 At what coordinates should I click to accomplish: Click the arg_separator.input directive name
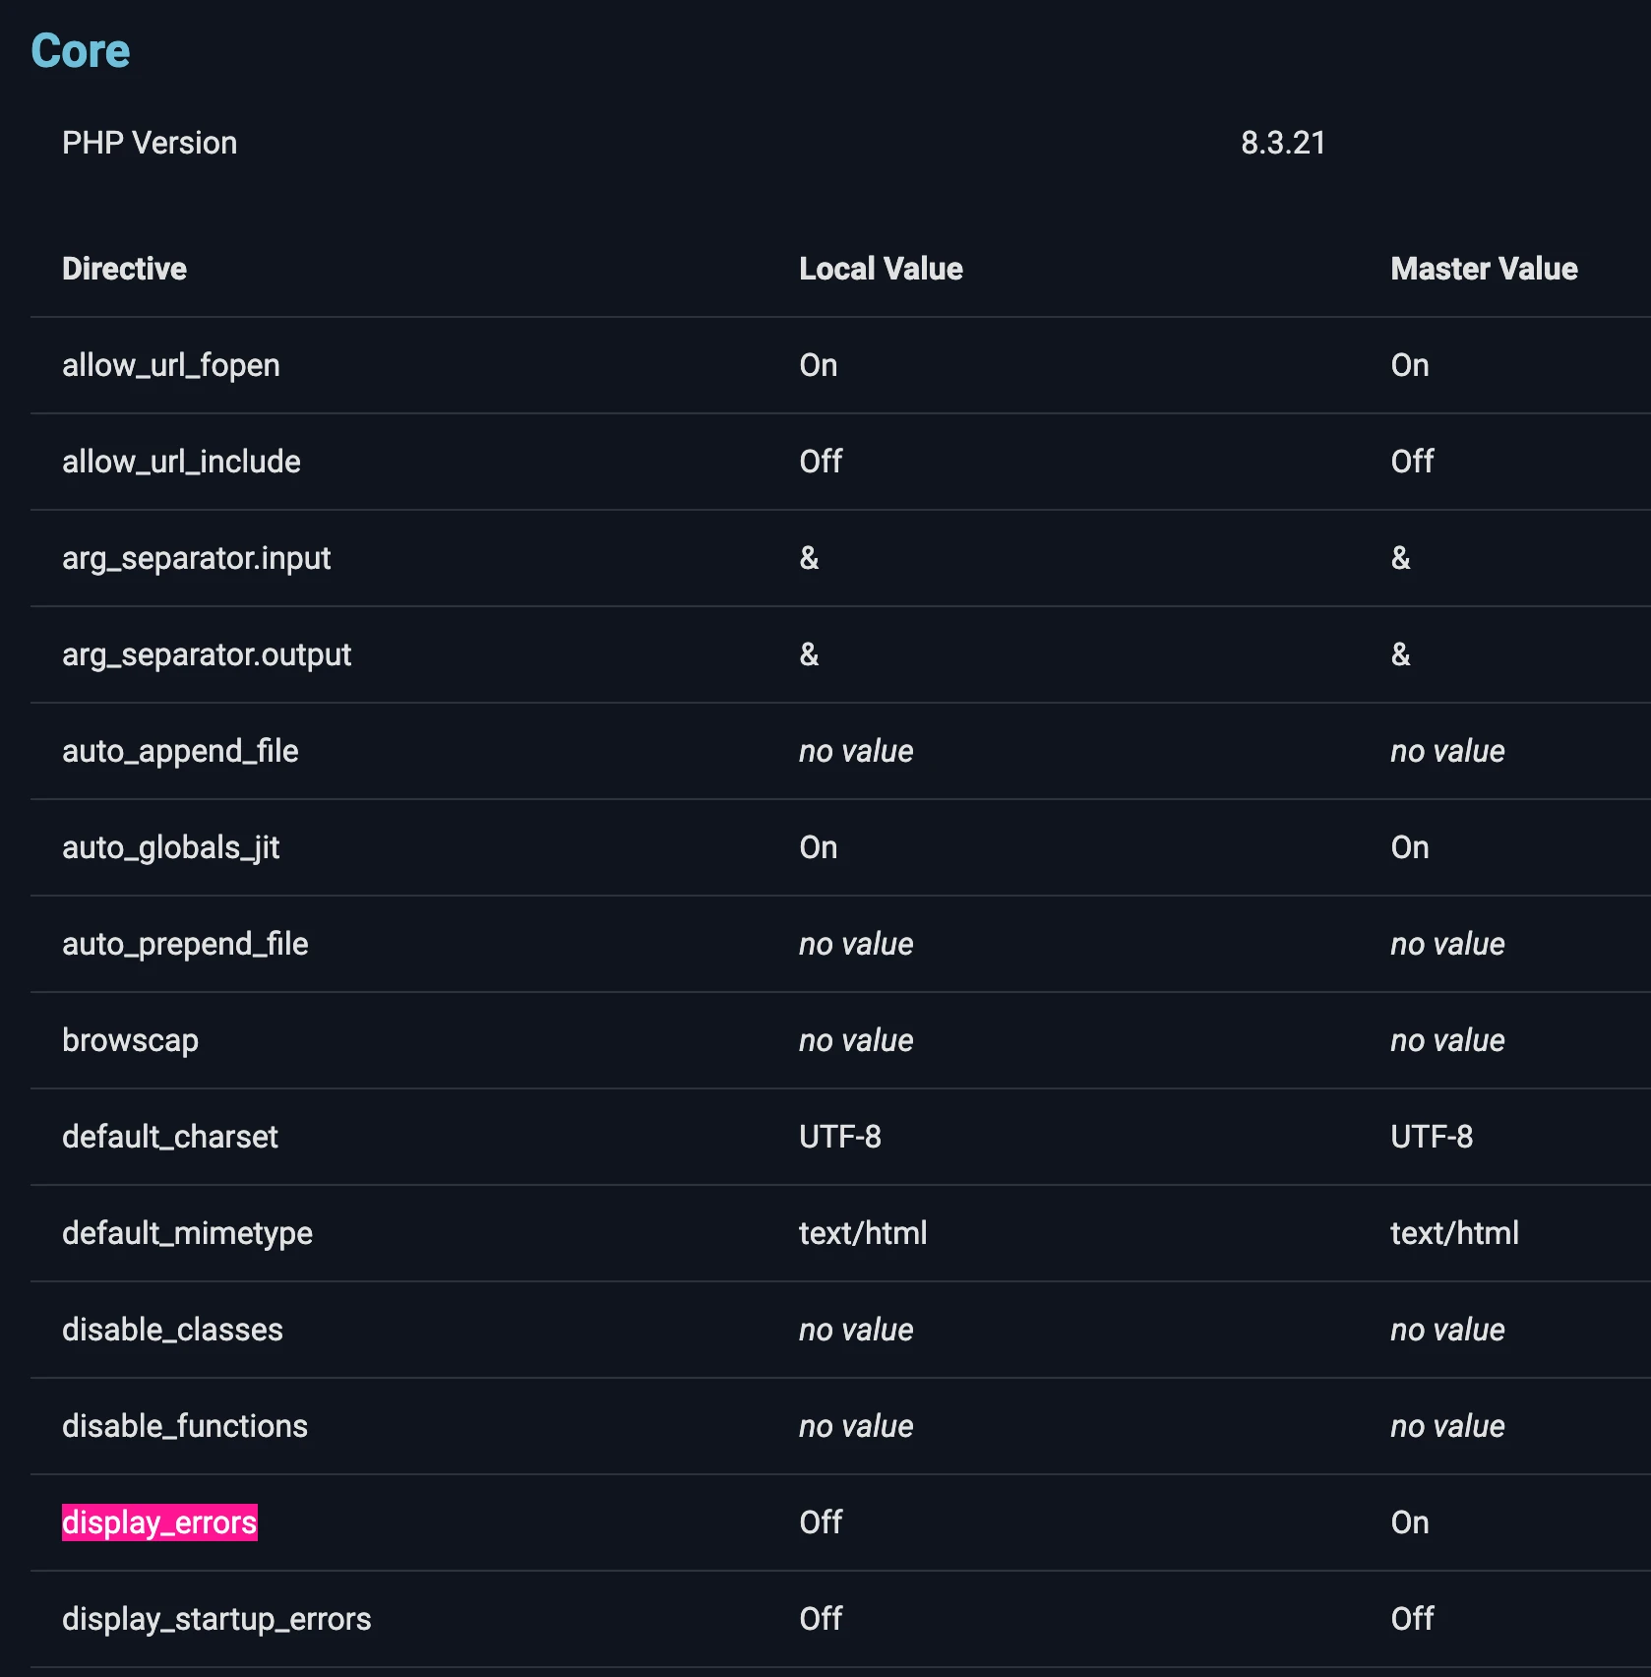(196, 558)
